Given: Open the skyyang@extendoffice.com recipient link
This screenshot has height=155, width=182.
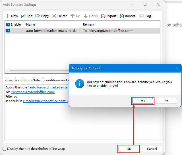Looking at the screenshot, I should [33, 92].
